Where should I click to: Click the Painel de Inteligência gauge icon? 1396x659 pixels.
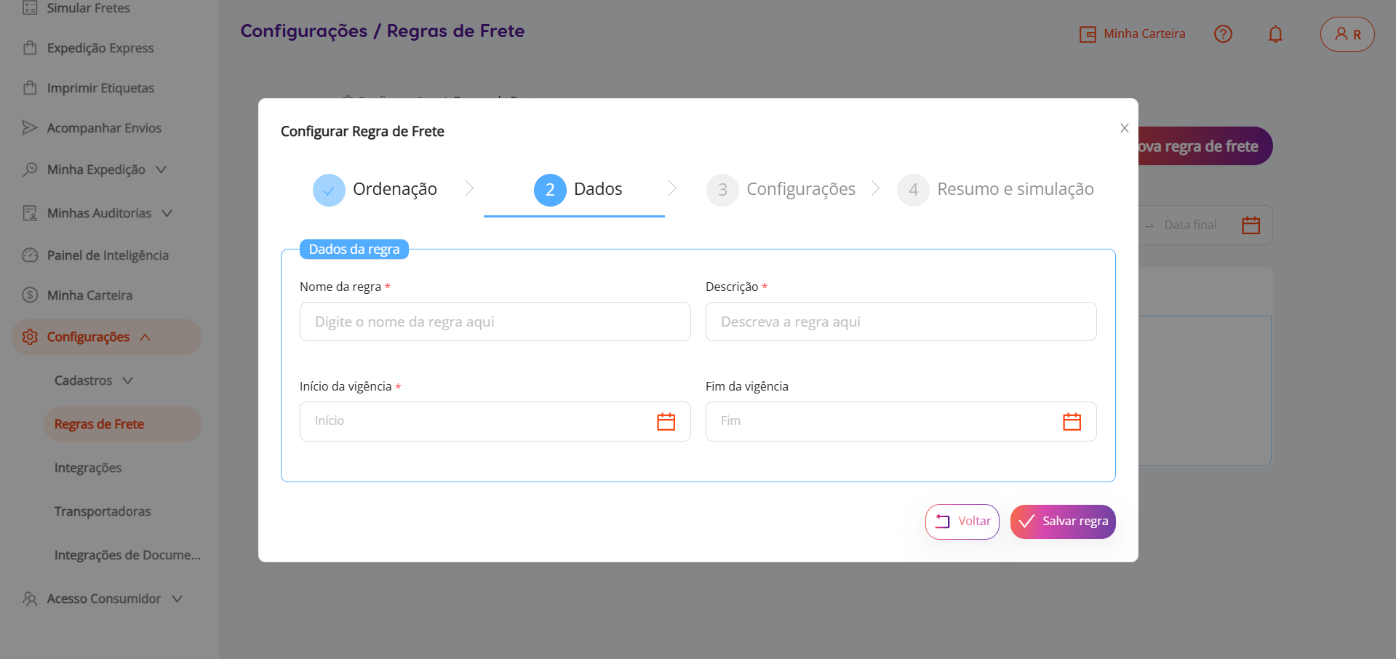coord(30,255)
